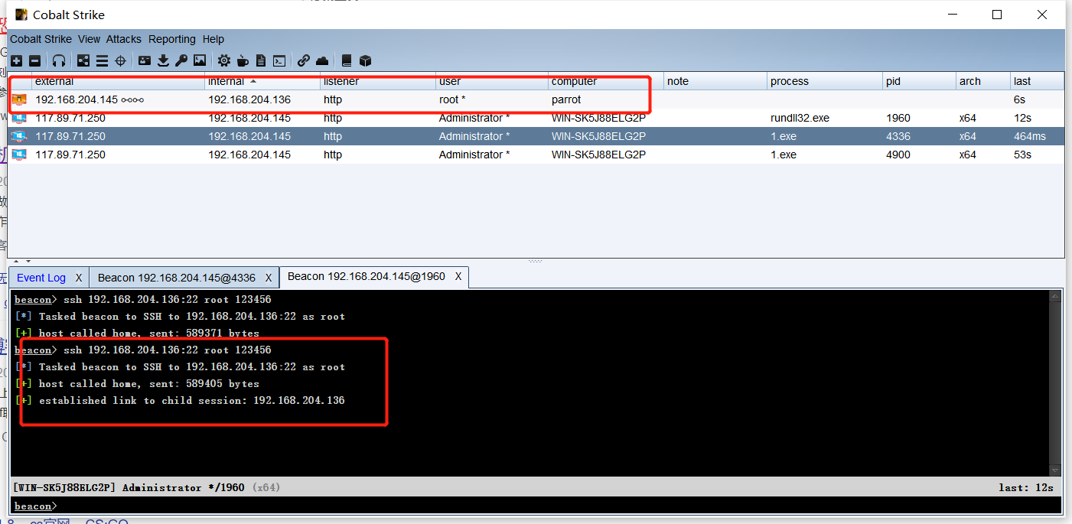Select the rundll32.exe process cell
Image resolution: width=1072 pixels, height=524 pixels.
tap(825, 118)
